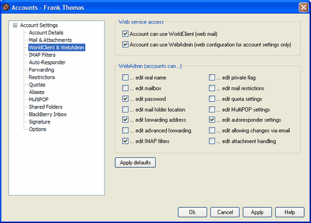Click the Apply defaults button
This screenshot has width=311, height=223.
135,163
